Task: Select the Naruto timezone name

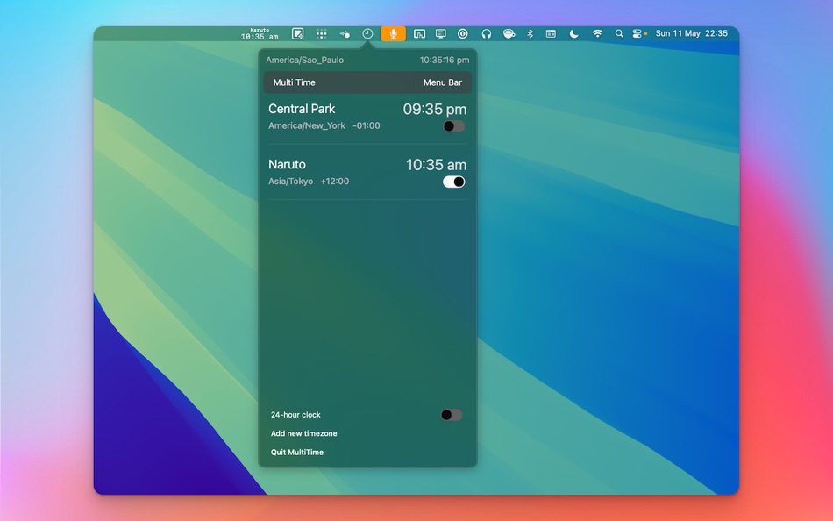Action: (x=287, y=164)
